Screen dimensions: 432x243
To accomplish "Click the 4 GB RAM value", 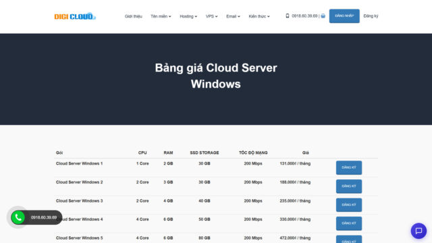I will click(168, 201).
